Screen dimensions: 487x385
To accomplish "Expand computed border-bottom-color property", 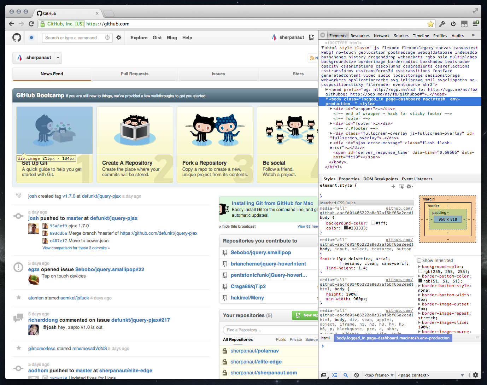I will coord(419,276).
